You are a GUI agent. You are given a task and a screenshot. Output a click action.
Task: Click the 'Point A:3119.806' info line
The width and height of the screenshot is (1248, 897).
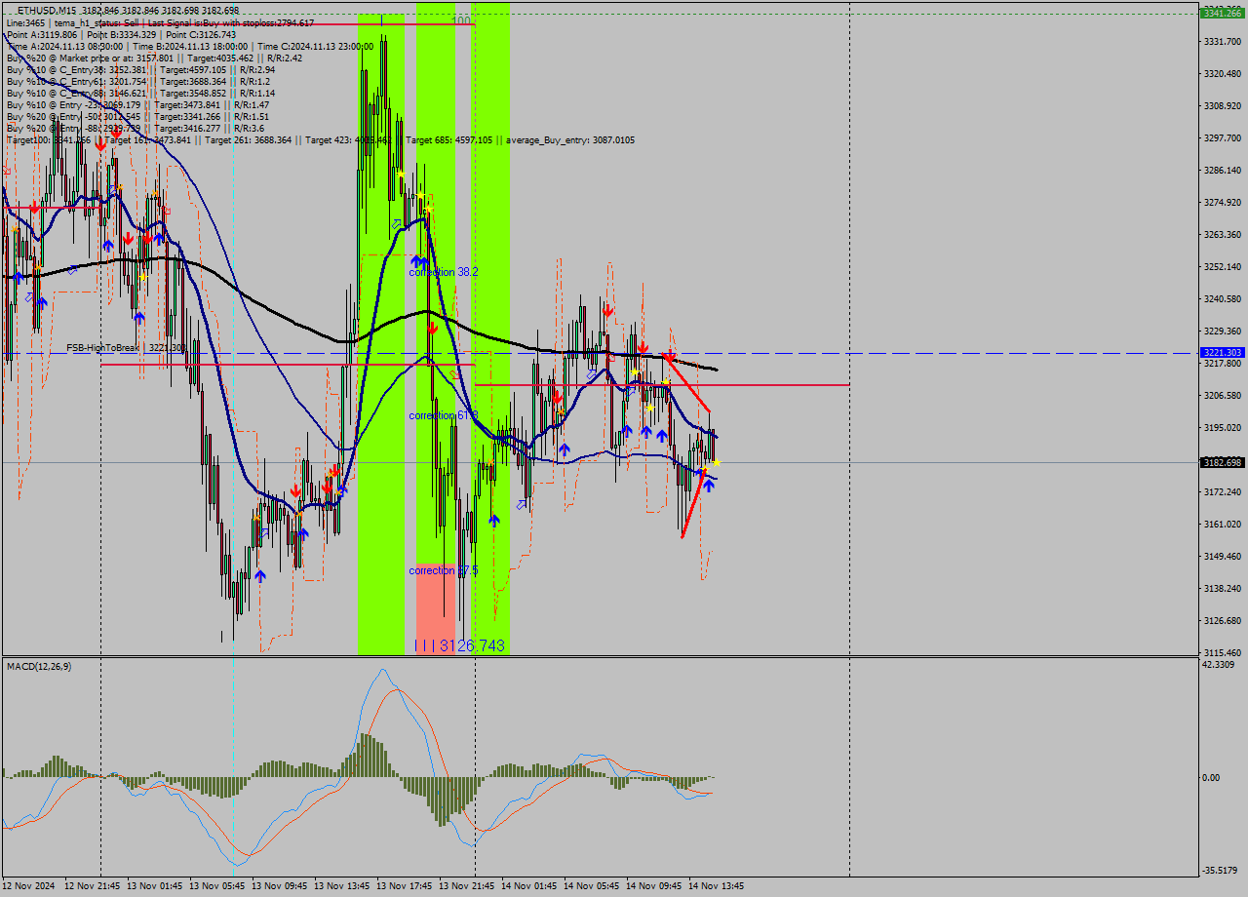121,34
